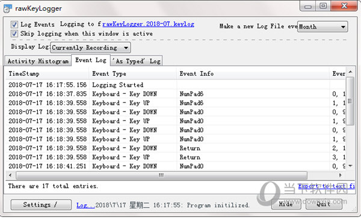Open the Currently Recording display log dropdown
Screen dimensions: 361x218
tap(90, 48)
